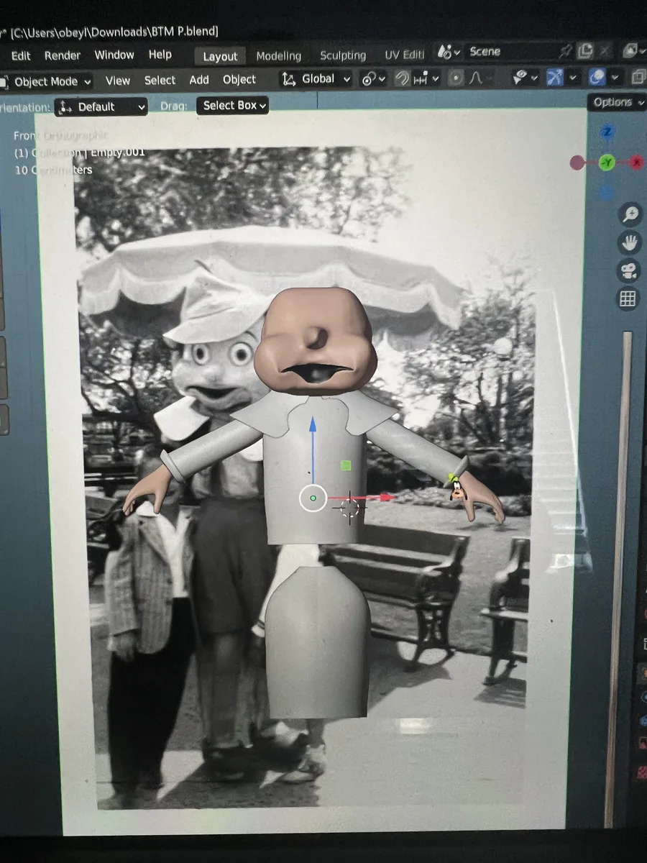Open the snapping options dropdown
The width and height of the screenshot is (647, 863).
click(x=426, y=78)
